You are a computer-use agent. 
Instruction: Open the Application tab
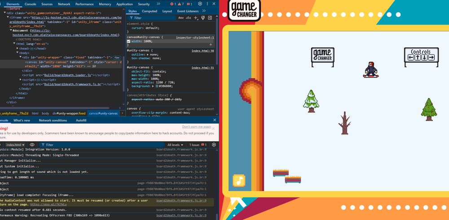124,4
